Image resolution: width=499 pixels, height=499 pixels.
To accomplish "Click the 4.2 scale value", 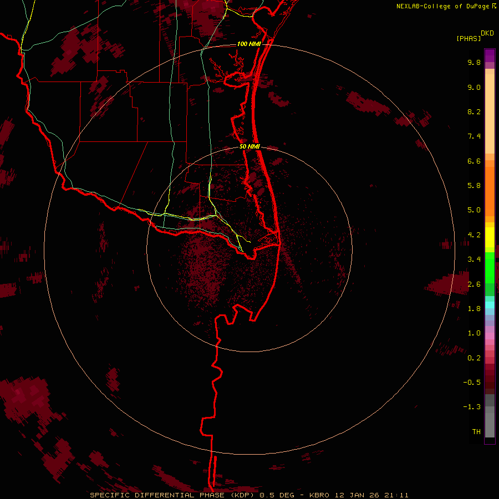I will (474, 235).
